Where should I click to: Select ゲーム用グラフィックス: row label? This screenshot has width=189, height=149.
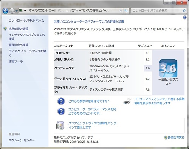(x=70, y=79)
